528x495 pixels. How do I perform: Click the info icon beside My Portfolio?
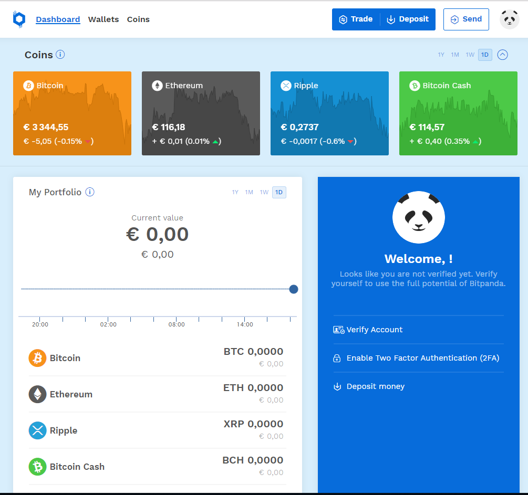click(90, 192)
